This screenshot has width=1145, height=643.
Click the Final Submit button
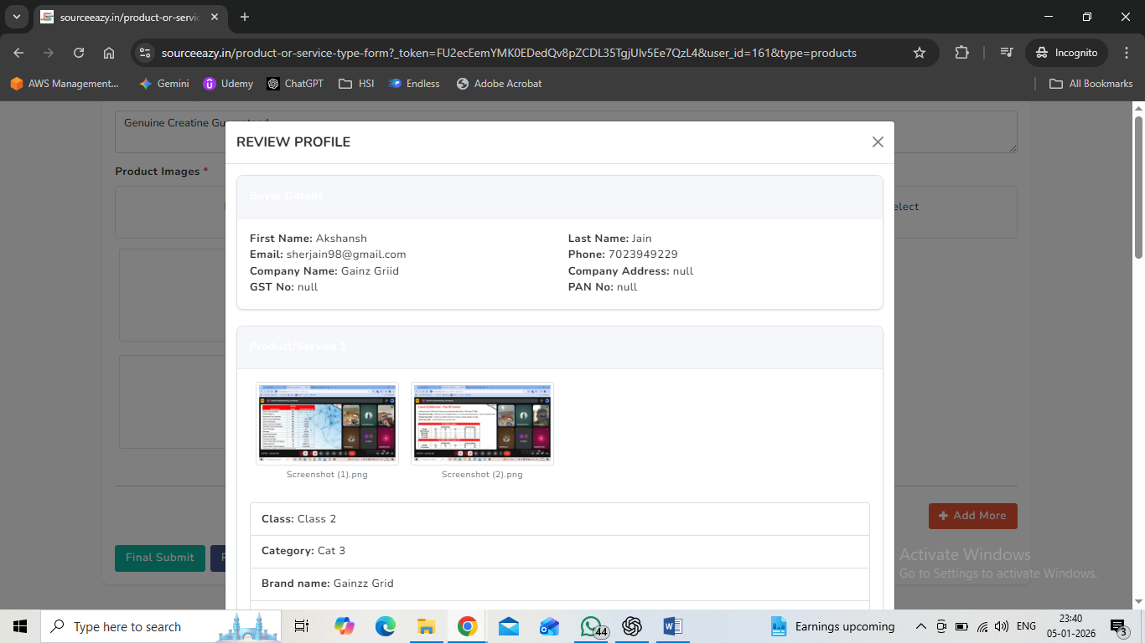pyautogui.click(x=159, y=558)
